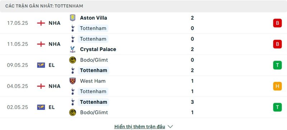This screenshot has height=130, width=287.
Task: Select the NHA league label for 04.05.25
Action: pos(55,86)
